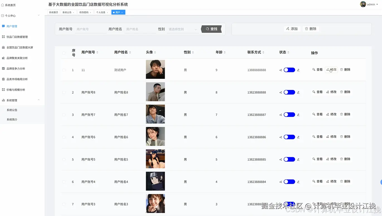
Task: Sort by the 用户姓名 column arrows
Action: pos(130,52)
